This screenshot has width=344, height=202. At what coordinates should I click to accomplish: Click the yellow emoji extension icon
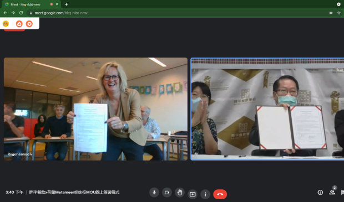click(6, 24)
